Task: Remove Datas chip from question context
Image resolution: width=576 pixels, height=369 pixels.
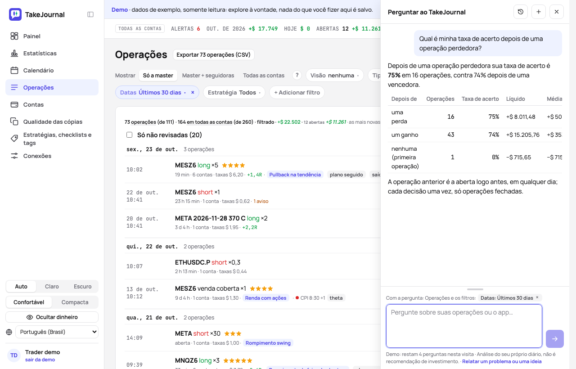Action: [537, 297]
